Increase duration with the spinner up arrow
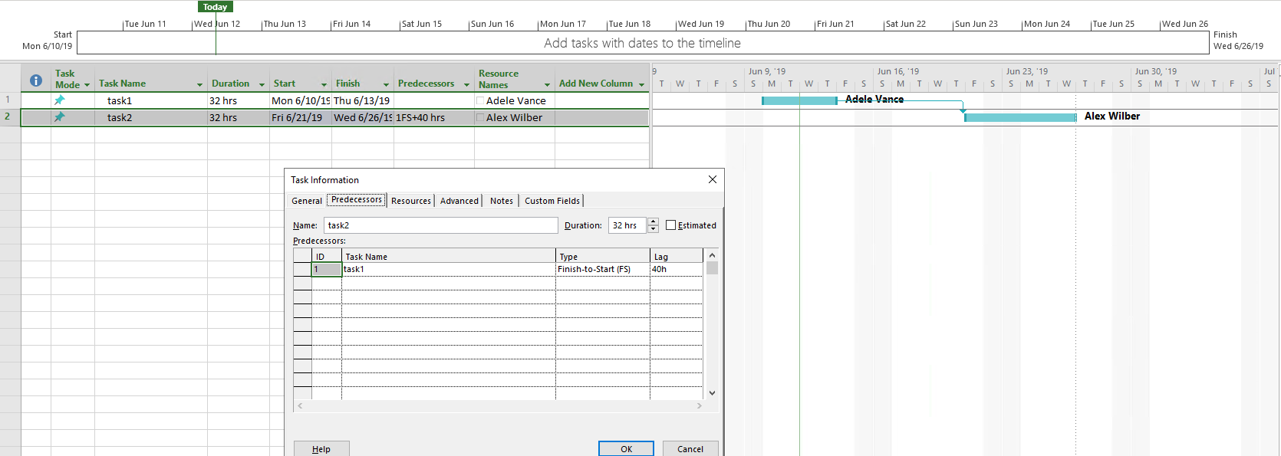The width and height of the screenshot is (1281, 456). click(654, 221)
